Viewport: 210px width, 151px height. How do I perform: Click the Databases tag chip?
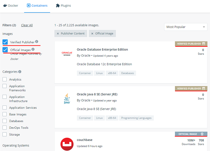click(127, 73)
